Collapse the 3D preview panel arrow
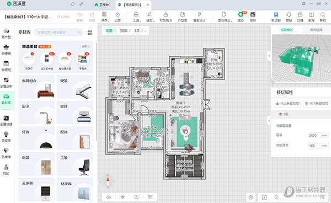The height and width of the screenshot is (203, 331). pyautogui.click(x=269, y=56)
